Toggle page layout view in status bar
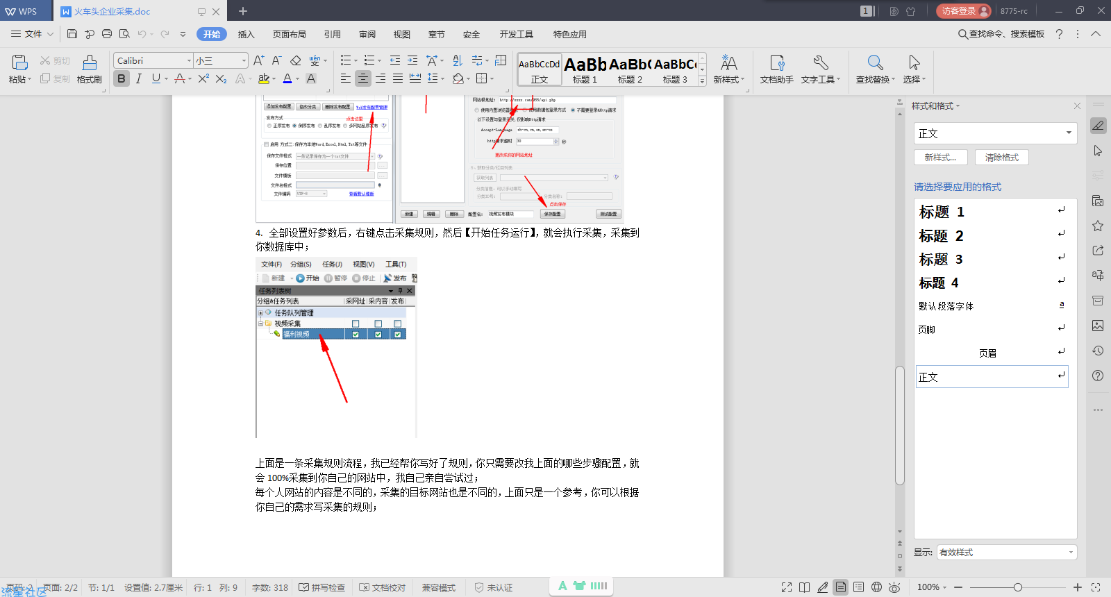1111x597 pixels. (x=841, y=587)
